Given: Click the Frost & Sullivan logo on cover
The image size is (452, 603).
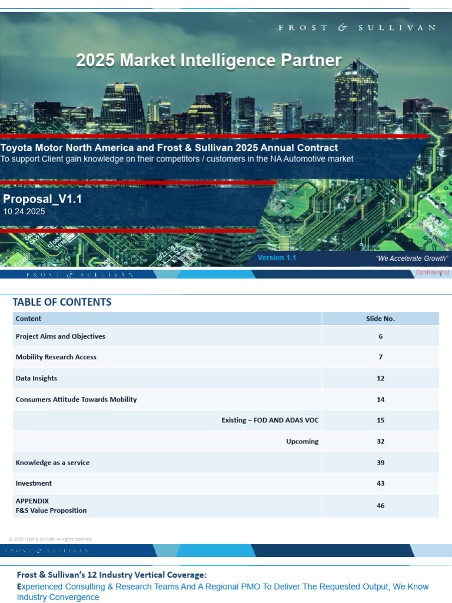Looking at the screenshot, I should tap(357, 28).
